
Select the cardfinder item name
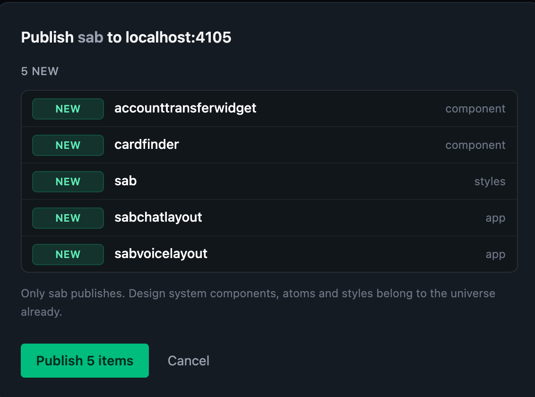(x=147, y=145)
